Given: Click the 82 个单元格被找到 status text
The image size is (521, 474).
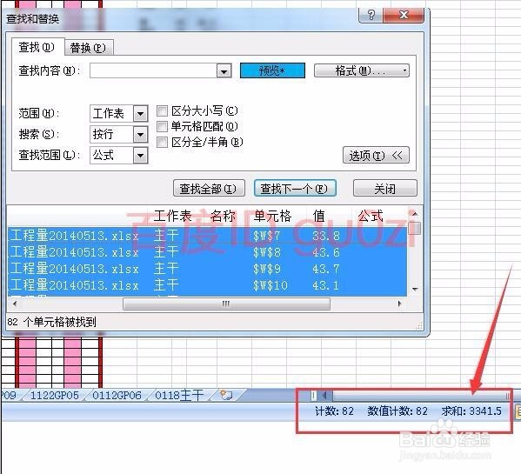Looking at the screenshot, I should tap(52, 322).
